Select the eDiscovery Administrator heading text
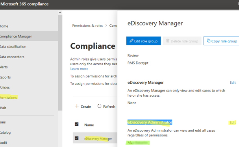Image resolution: width=239 pixels, height=147 pixels. point(150,122)
